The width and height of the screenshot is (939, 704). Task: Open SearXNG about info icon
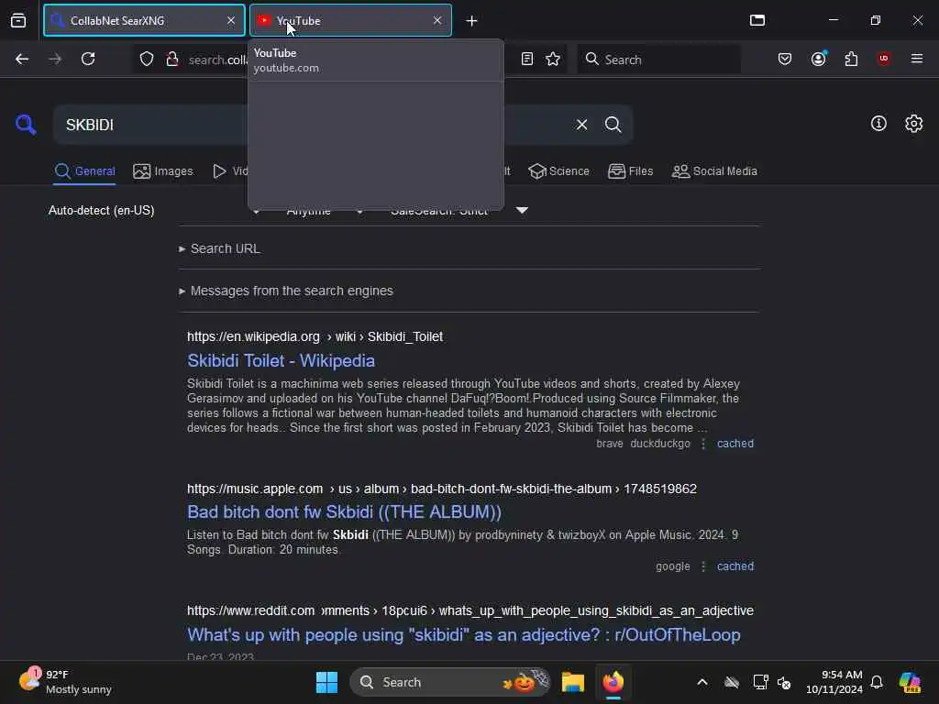click(x=878, y=124)
